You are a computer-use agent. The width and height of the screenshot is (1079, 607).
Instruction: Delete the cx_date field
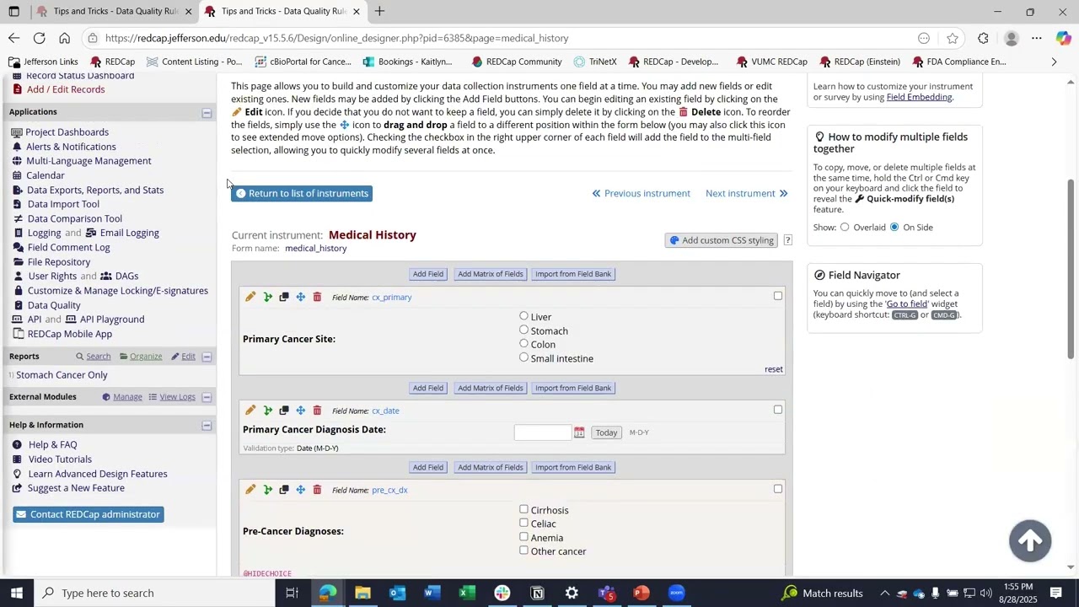click(317, 411)
